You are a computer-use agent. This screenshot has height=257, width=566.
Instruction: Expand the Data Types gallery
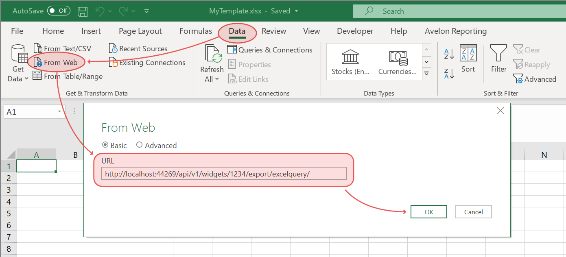pyautogui.click(x=426, y=74)
